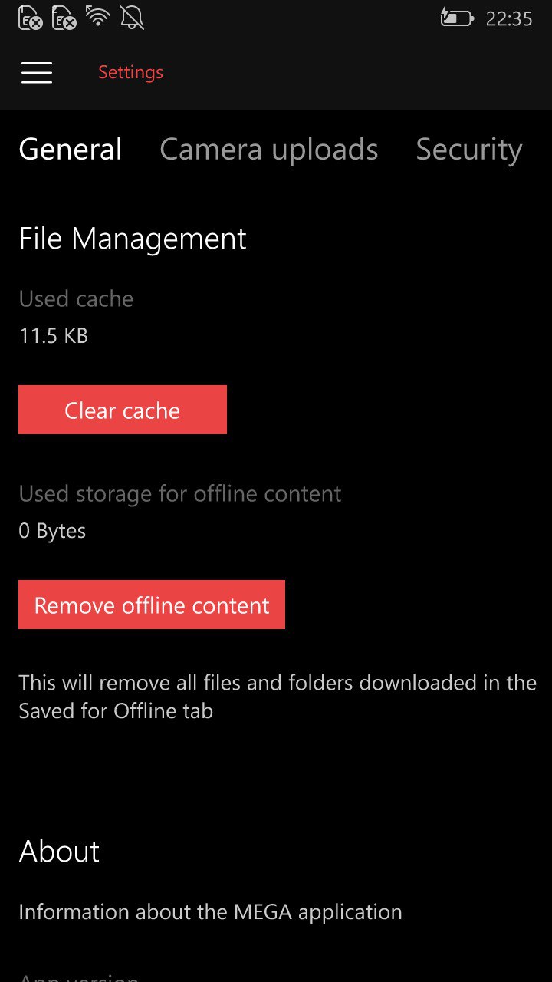
Task: Tap the battery status icon
Action: point(456,18)
